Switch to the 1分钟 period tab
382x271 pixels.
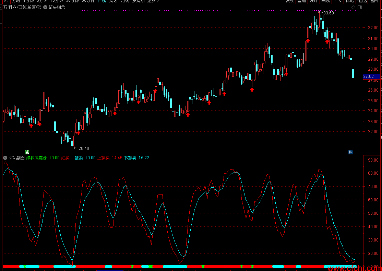pyautogui.click(x=28, y=1)
